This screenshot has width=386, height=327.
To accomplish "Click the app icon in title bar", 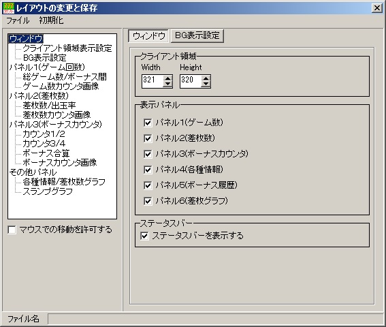I will (9, 8).
